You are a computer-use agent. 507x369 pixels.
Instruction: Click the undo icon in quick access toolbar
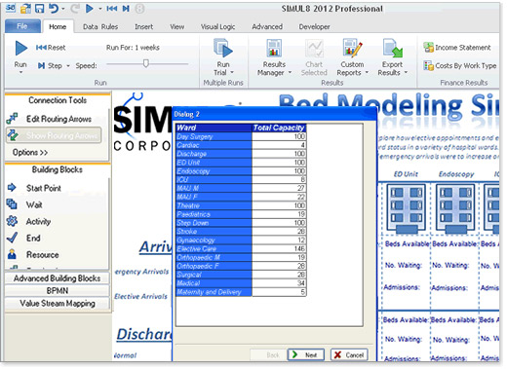pos(54,9)
